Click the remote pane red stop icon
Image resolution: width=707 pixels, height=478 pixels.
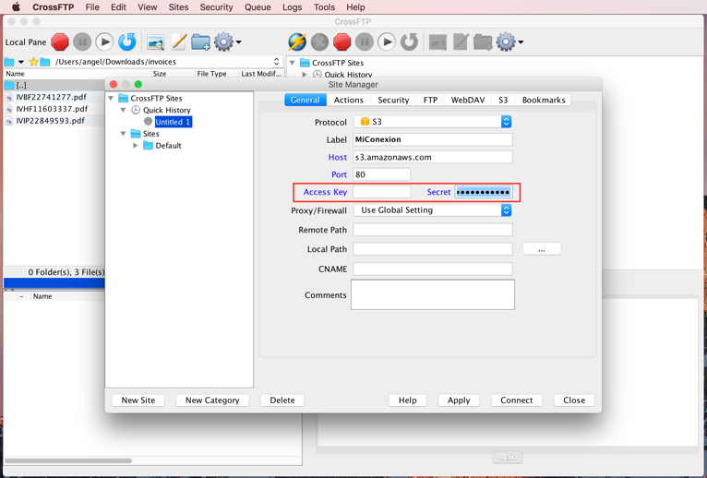click(342, 42)
